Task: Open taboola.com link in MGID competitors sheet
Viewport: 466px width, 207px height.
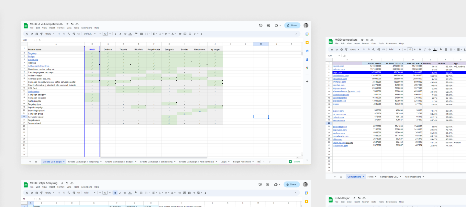Action: [x=338, y=66]
